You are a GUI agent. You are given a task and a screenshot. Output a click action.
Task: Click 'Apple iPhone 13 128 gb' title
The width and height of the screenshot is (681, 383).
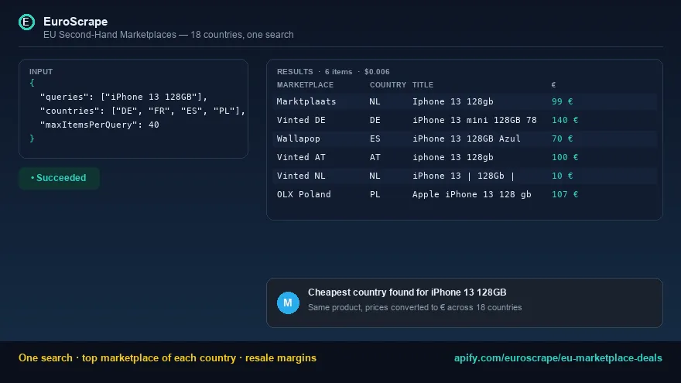point(471,194)
